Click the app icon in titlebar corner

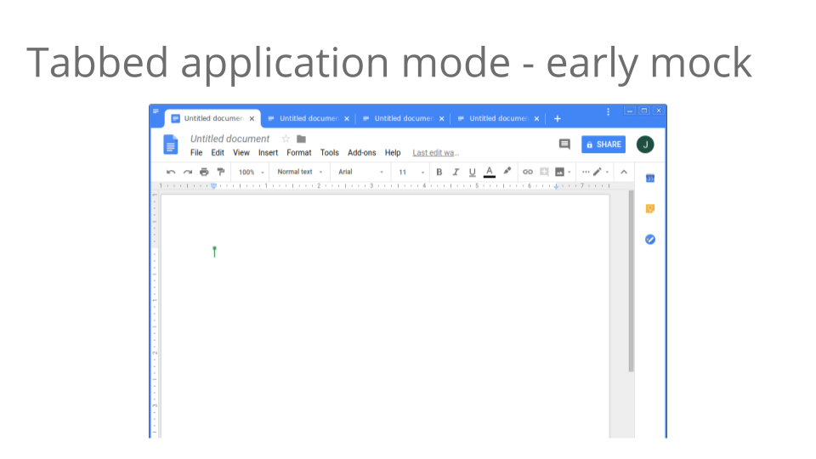[156, 110]
